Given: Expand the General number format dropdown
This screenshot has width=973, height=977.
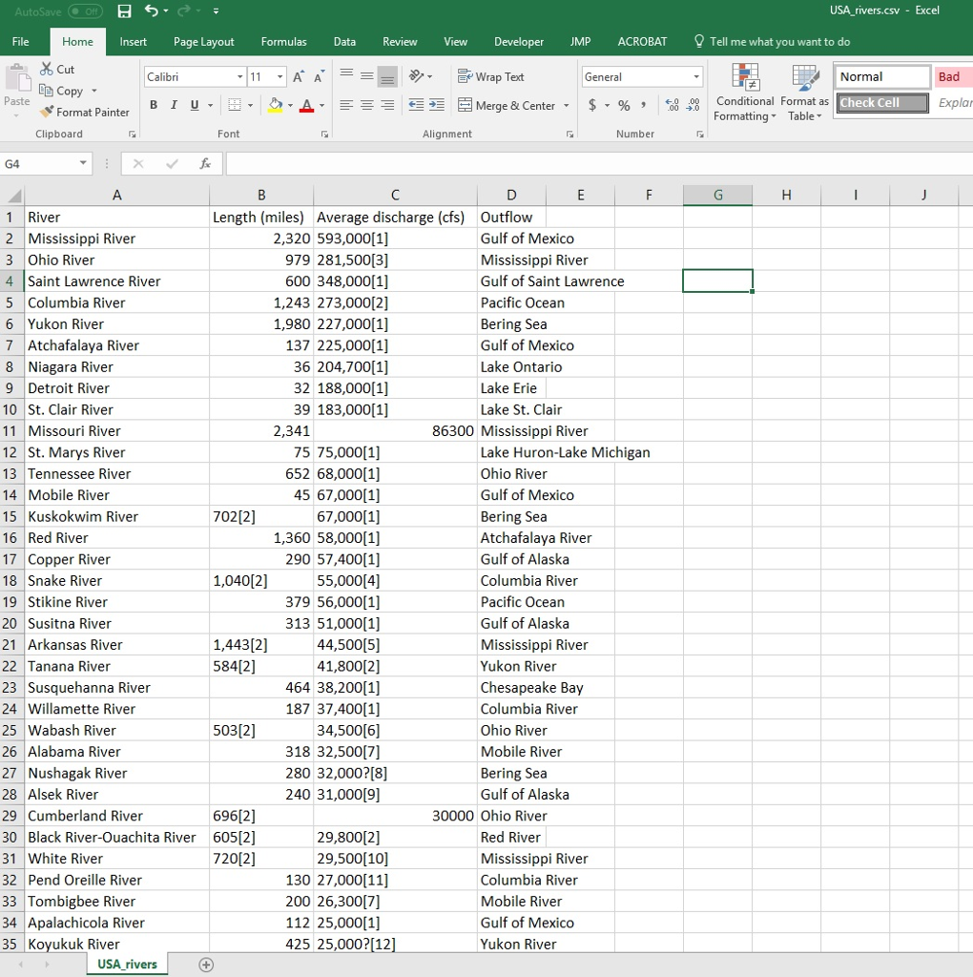Looking at the screenshot, I should [696, 77].
